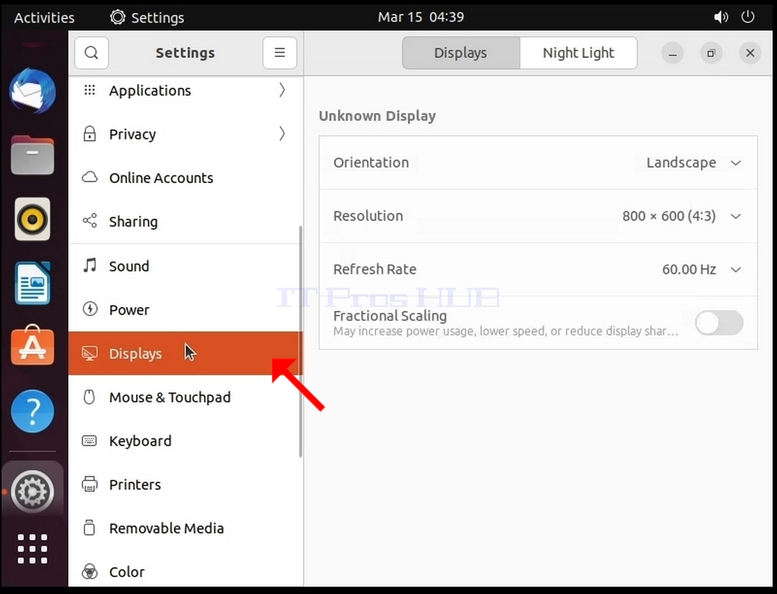Click the Unknown Display heading
Image resolution: width=777 pixels, height=594 pixels.
(377, 116)
